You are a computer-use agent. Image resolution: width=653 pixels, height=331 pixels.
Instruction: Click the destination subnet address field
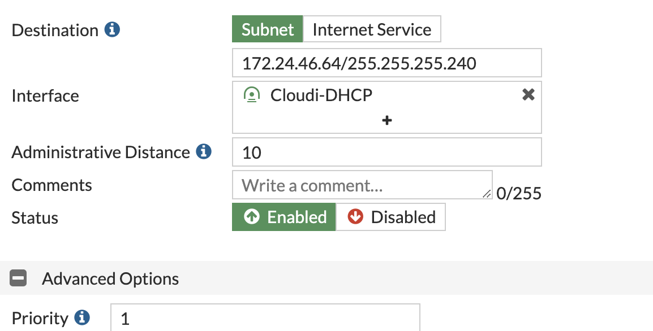(x=387, y=63)
